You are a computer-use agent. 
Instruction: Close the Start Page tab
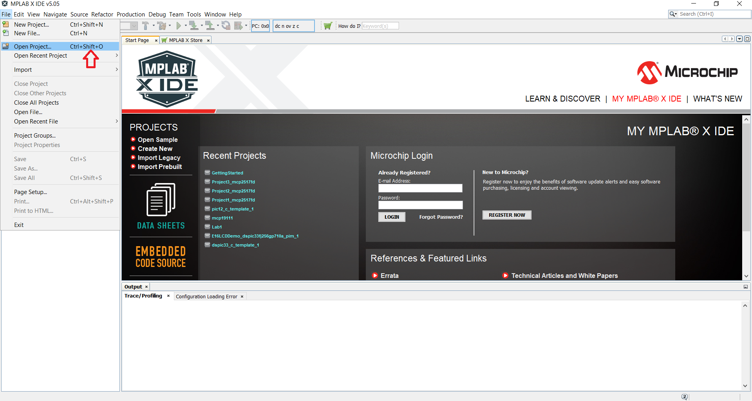[x=156, y=40]
